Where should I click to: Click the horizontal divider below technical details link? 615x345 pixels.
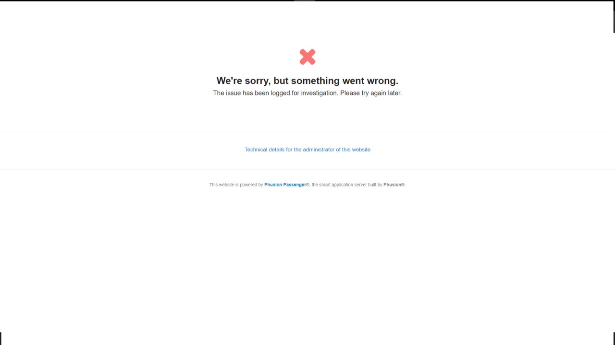pyautogui.click(x=307, y=169)
